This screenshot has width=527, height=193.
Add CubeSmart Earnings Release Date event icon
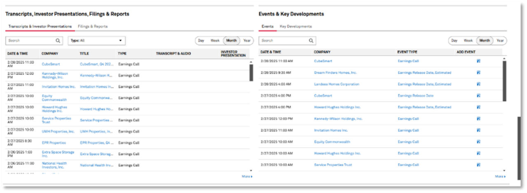point(478,95)
